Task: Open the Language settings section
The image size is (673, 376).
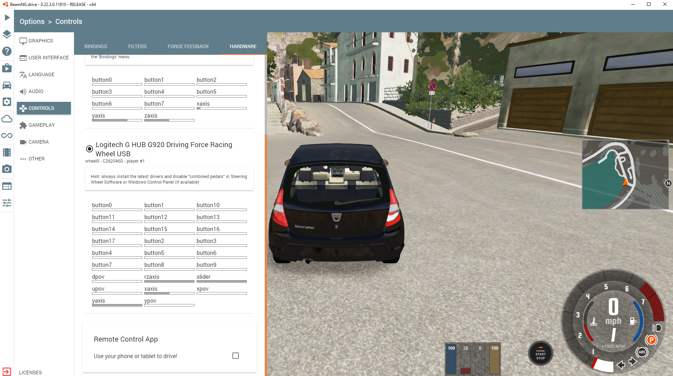Action: [44, 74]
